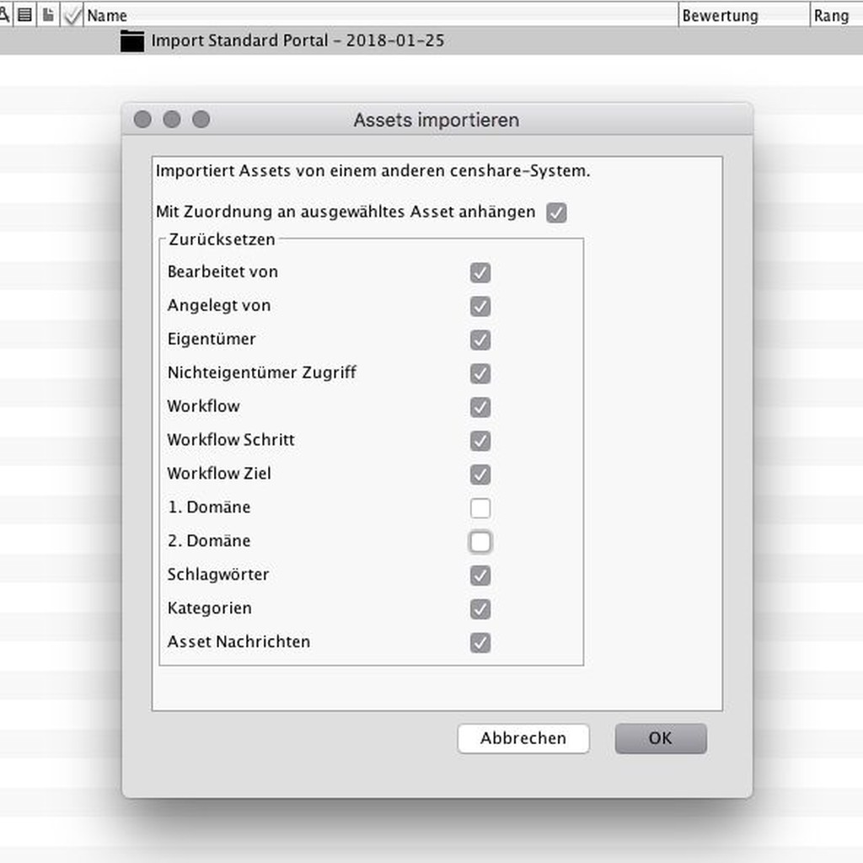The height and width of the screenshot is (863, 863).
Task: Disable the 'Angelegt von' reset option
Action: 480,307
